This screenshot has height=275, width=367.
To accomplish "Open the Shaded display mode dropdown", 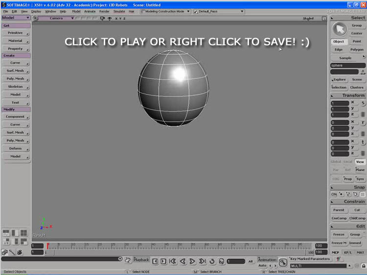I will (309, 18).
